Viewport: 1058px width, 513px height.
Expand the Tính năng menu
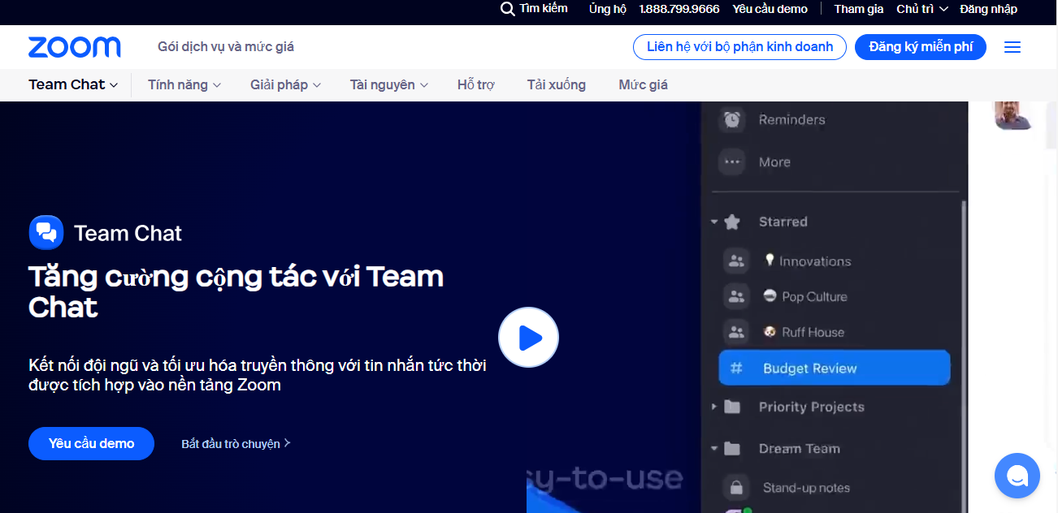point(184,84)
